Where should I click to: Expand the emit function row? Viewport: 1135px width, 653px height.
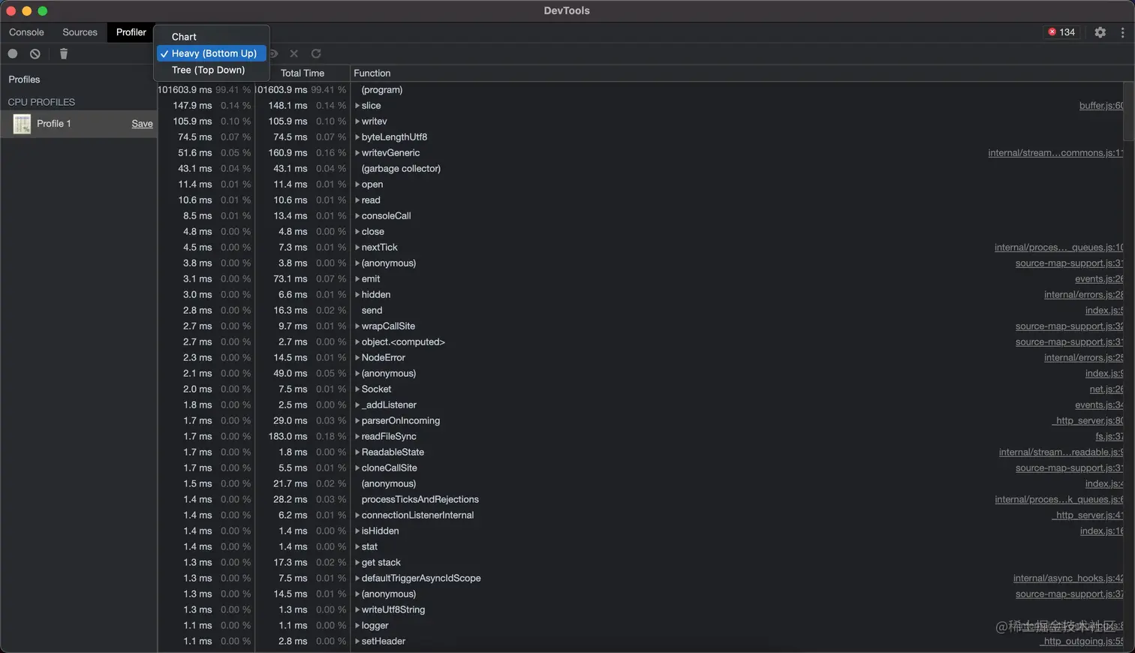(x=357, y=279)
